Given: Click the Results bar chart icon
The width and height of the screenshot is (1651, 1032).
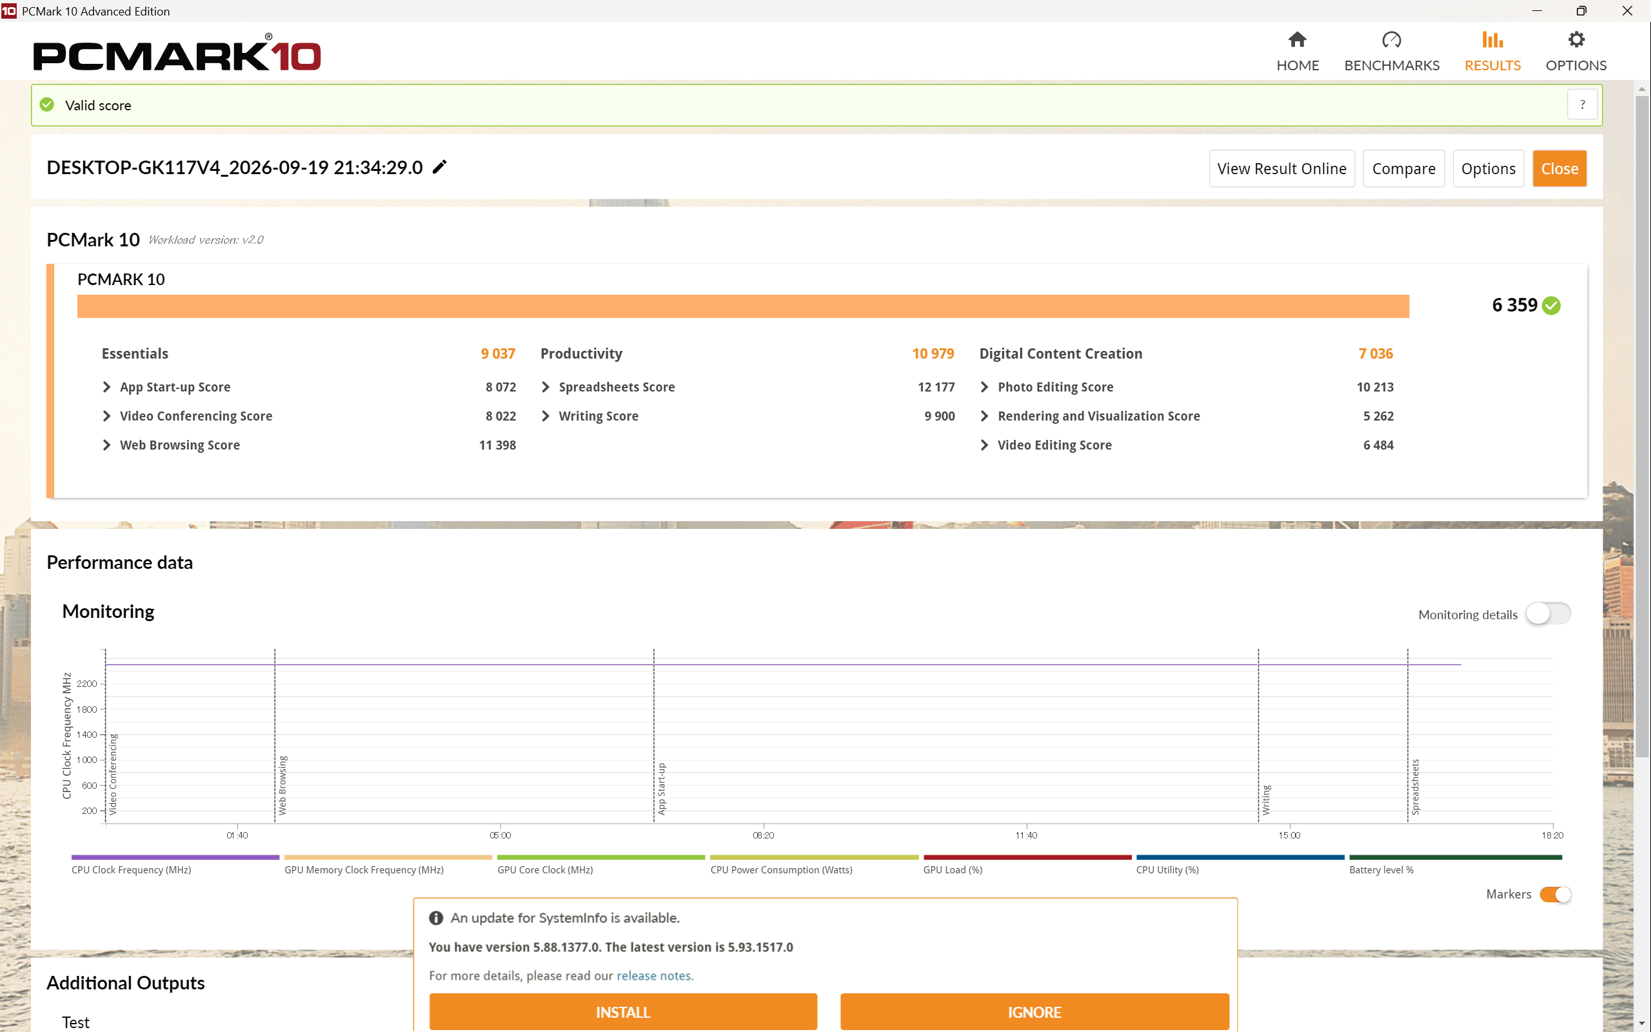Looking at the screenshot, I should 1492,39.
